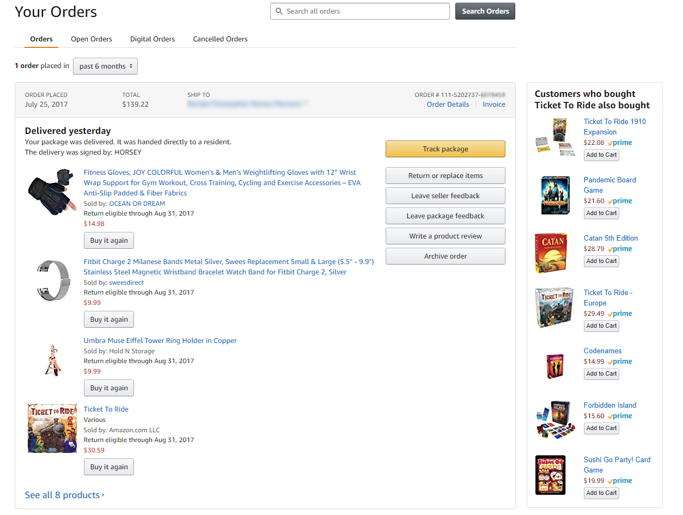Click the prime badge next to Codenames price

click(620, 361)
